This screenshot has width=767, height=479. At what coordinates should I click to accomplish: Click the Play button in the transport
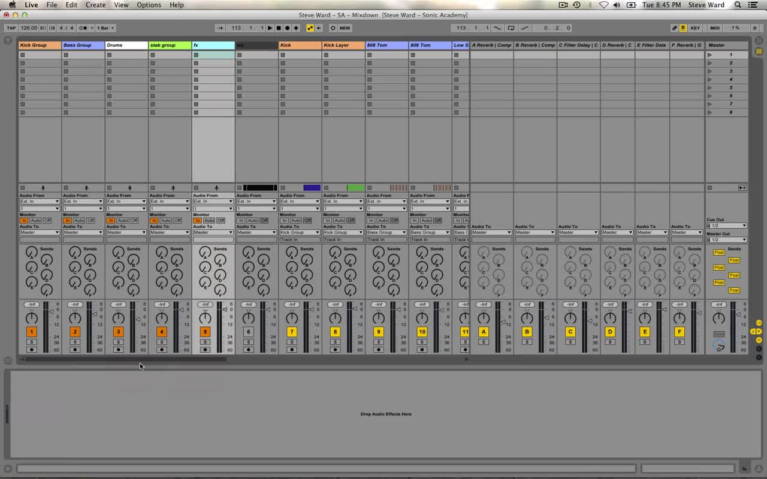click(270, 28)
